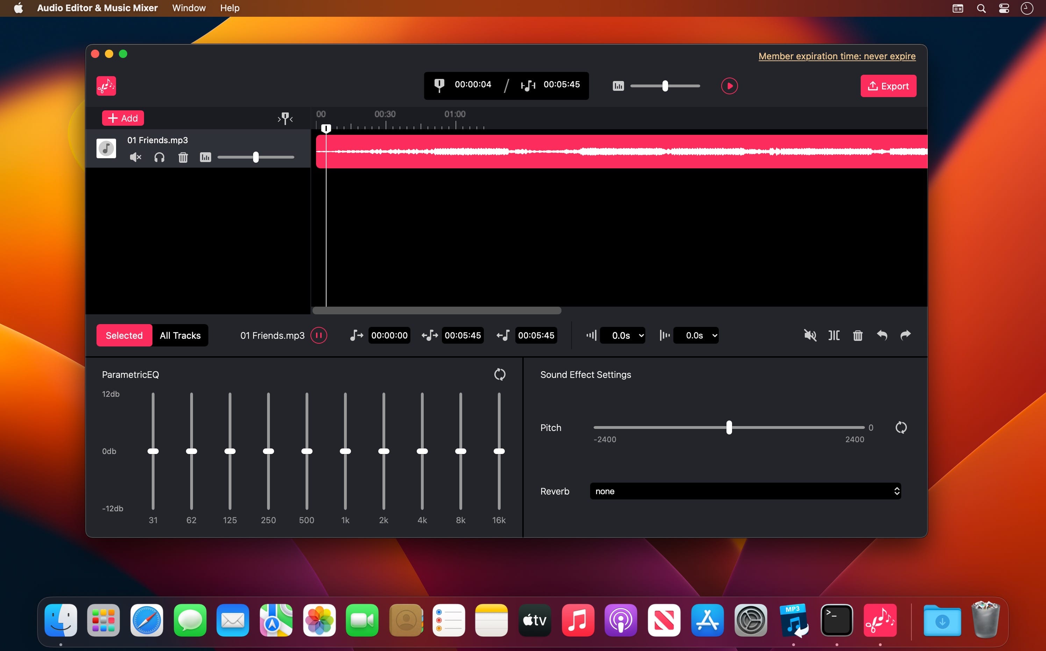
Task: Drag the Pitch slider to adjust pitch
Action: tap(729, 427)
